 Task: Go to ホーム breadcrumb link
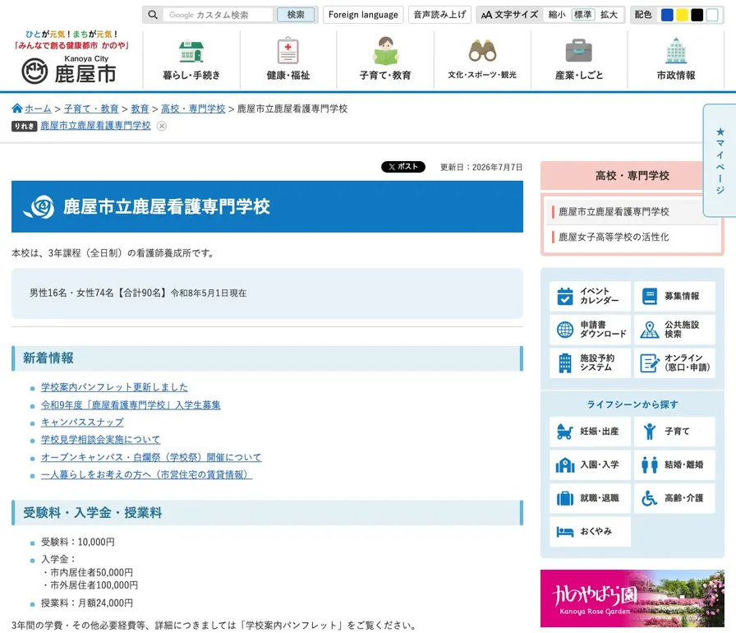pos(38,109)
